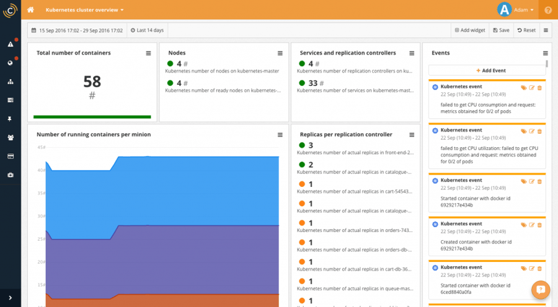Edit the Started container 6ced8840a0fa event
The width and height of the screenshot is (558, 307).
point(532,269)
